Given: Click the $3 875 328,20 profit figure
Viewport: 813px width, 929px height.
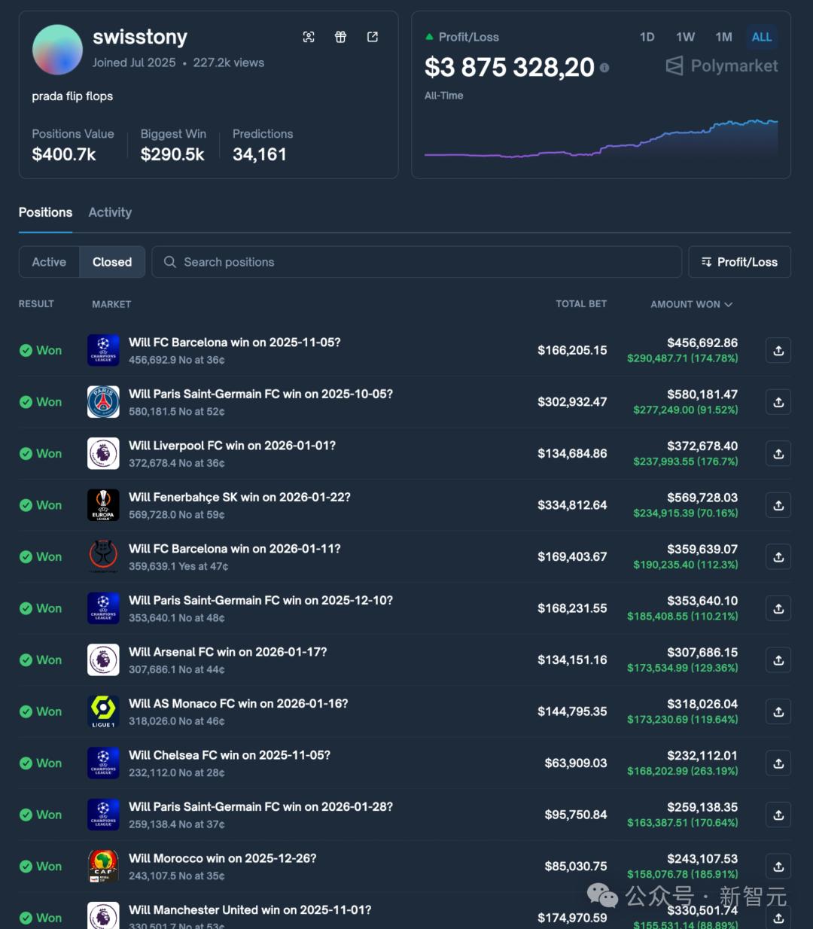Looking at the screenshot, I should click(510, 68).
